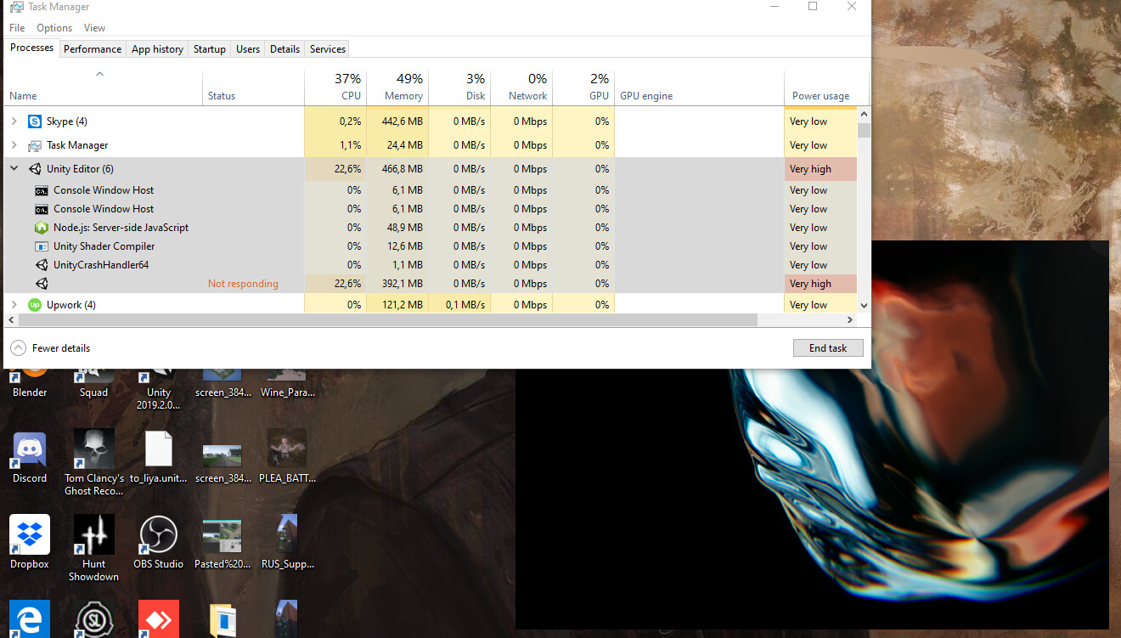
Task: Launch Discord from the desktop
Action: 29,450
